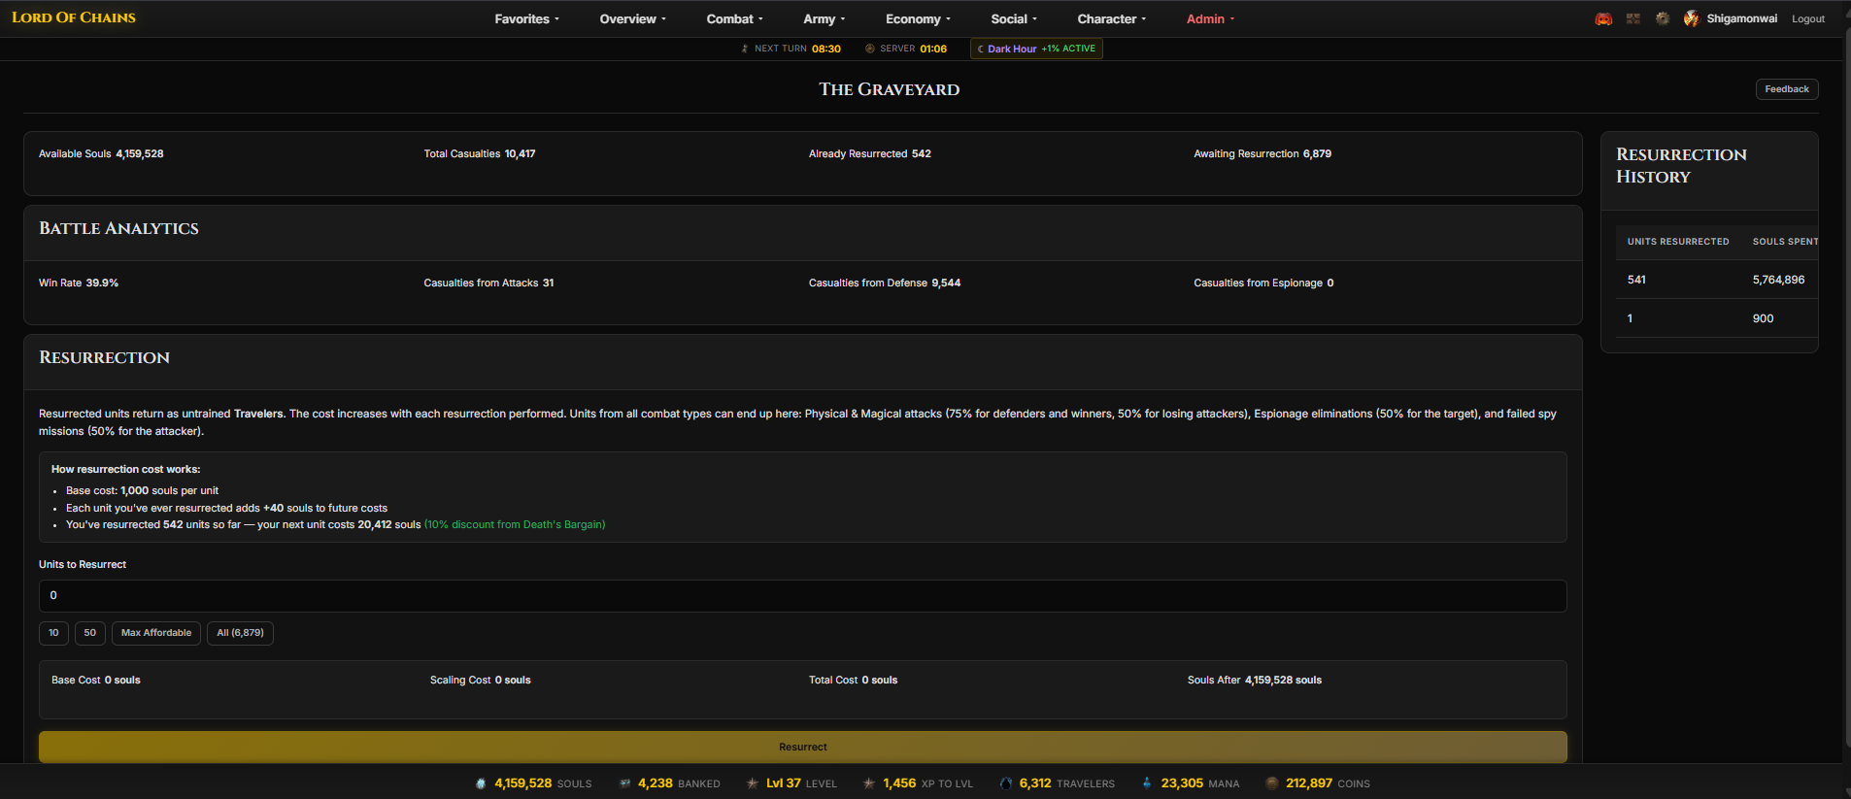Screen dimensions: 1851x799
Task: Click the Logout link
Action: [1807, 19]
